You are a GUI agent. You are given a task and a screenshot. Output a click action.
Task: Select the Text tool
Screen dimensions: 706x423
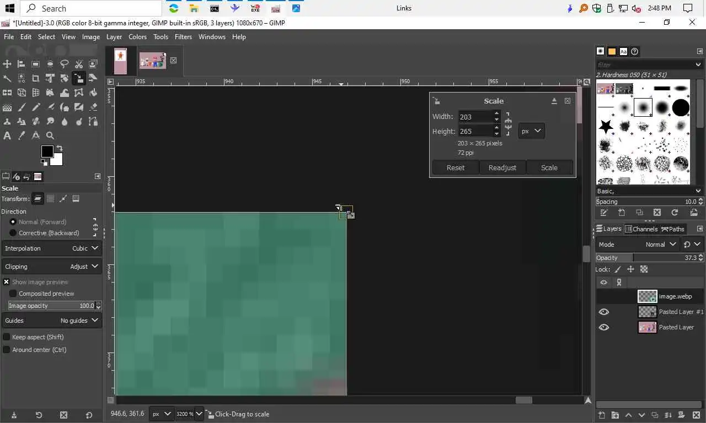[x=7, y=135]
